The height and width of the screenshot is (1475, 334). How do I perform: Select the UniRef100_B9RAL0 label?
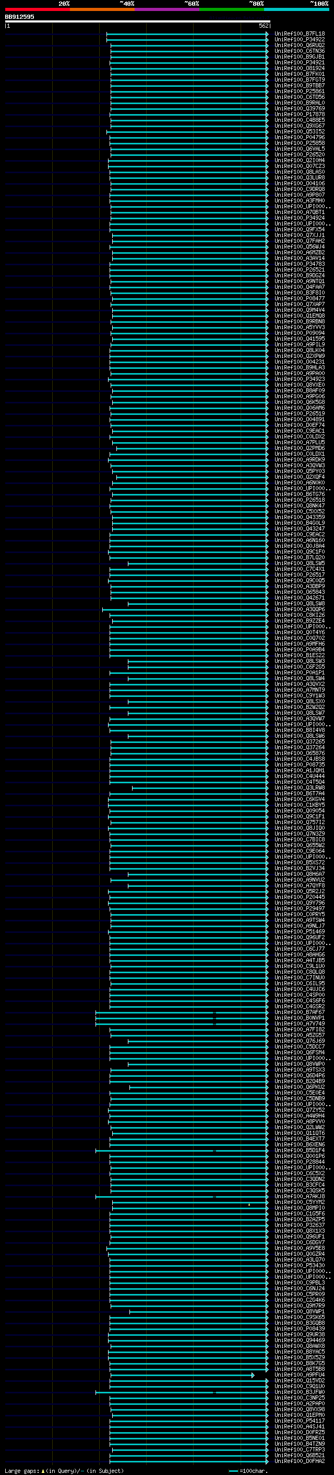pyautogui.click(x=300, y=103)
